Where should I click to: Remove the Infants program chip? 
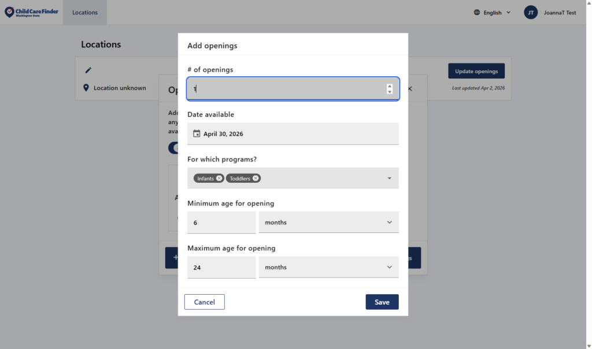(219, 178)
